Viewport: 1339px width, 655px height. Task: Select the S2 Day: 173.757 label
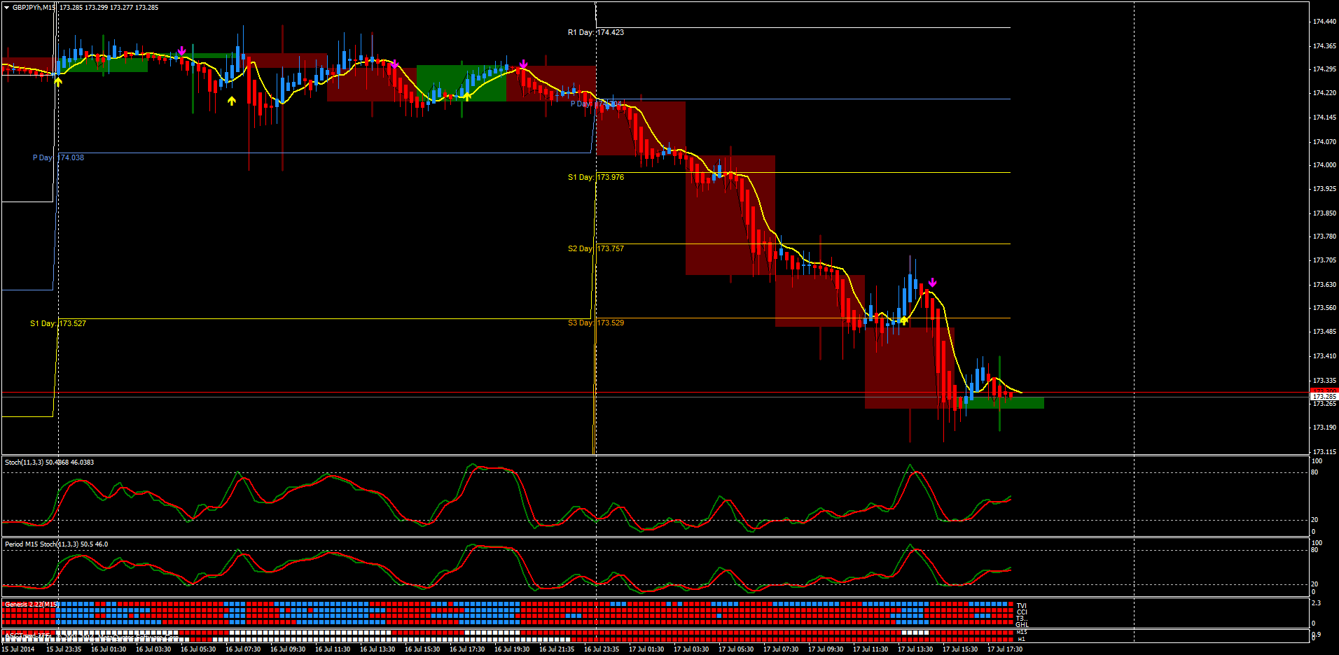coord(595,248)
